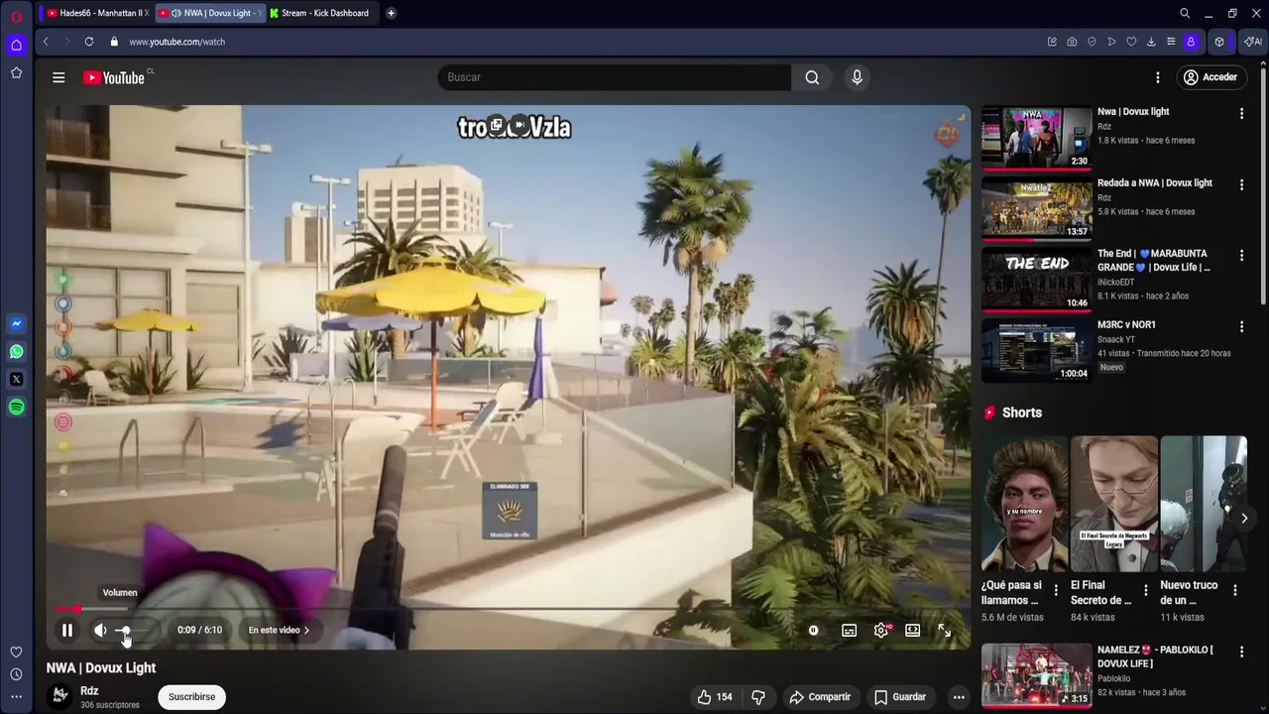
Task: Open options for 'Nwa | Dovux light' video
Action: (x=1241, y=114)
